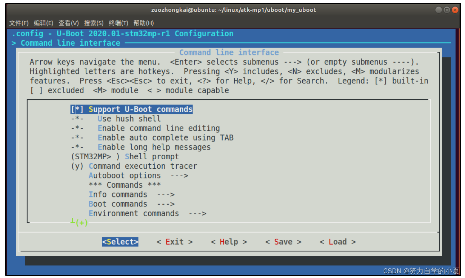Open the 搜索(S) menu
This screenshot has width=465, height=278.
pyautogui.click(x=94, y=23)
